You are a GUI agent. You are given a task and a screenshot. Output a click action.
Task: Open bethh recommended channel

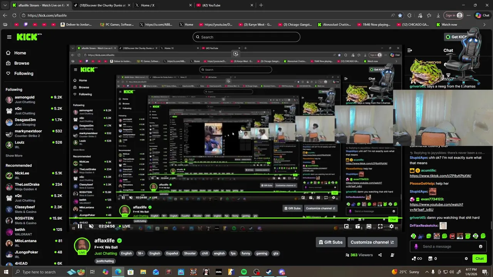(x=34, y=232)
